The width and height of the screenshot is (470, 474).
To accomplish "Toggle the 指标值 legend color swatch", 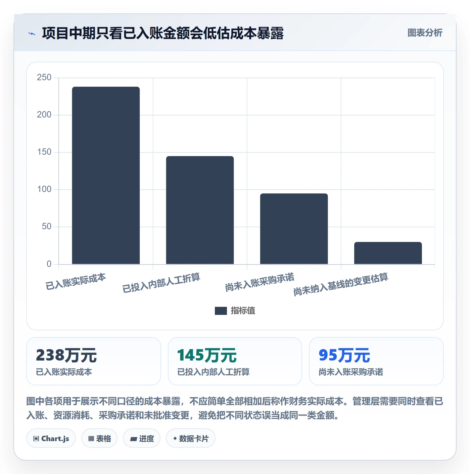I will point(221,311).
